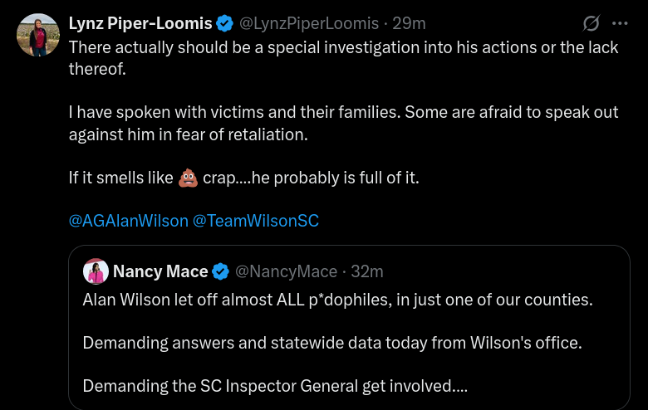Click the "Demanding the SC Inspector General" line
This screenshot has height=410, width=648.
click(275, 386)
